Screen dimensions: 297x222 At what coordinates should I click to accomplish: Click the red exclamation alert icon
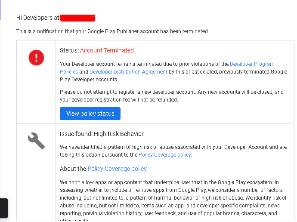[x=36, y=58]
